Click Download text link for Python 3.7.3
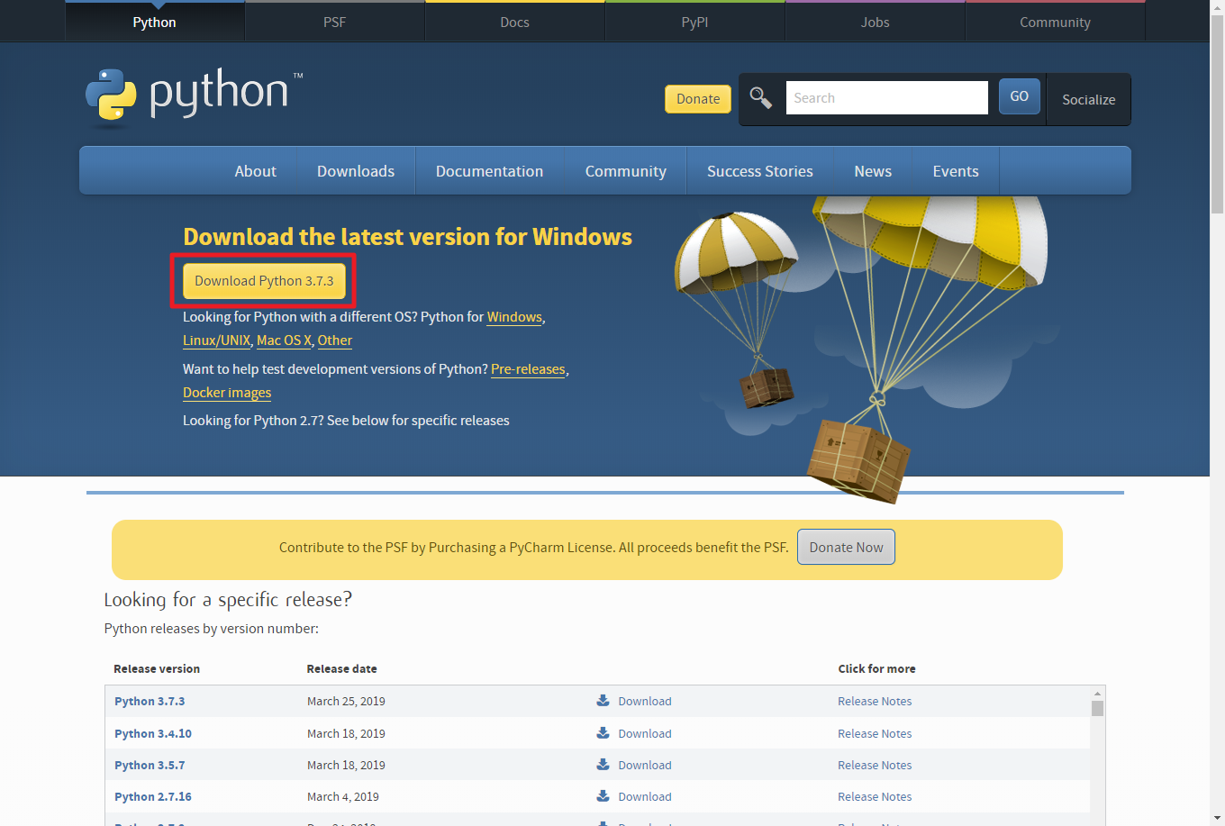 point(645,701)
